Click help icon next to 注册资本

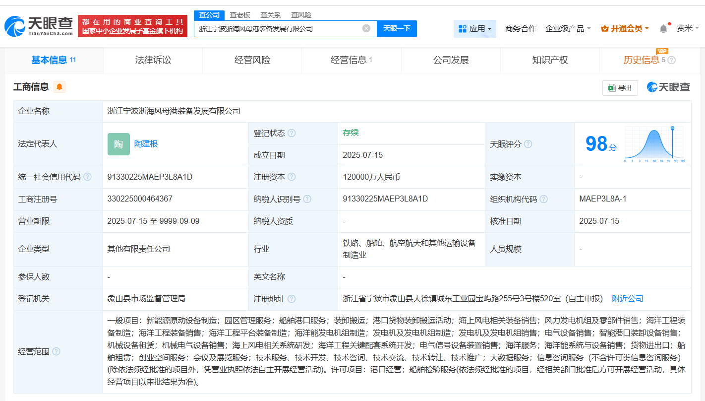point(292,177)
